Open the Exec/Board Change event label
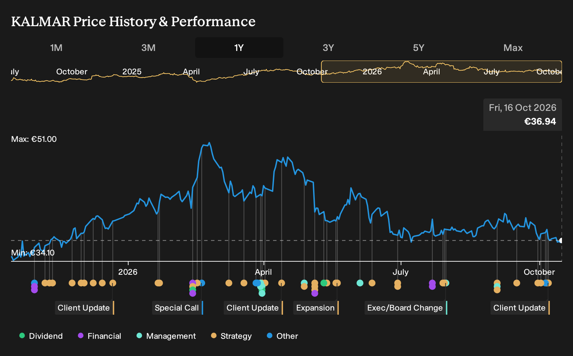The height and width of the screenshot is (356, 573). [x=406, y=308]
